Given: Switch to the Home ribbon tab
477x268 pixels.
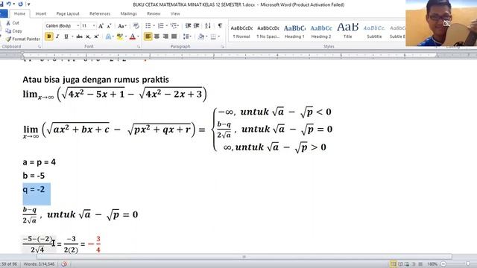Looking at the screenshot, I should pos(19,13).
